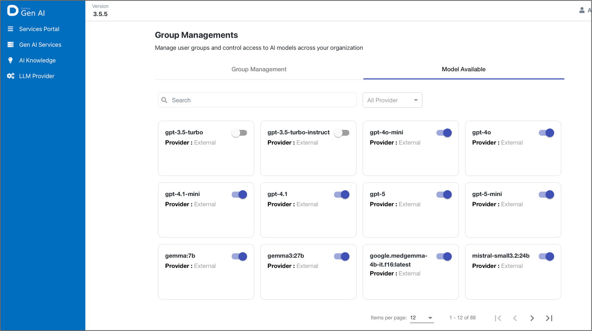
Task: Click the Group Managements heading
Action: 197,35
